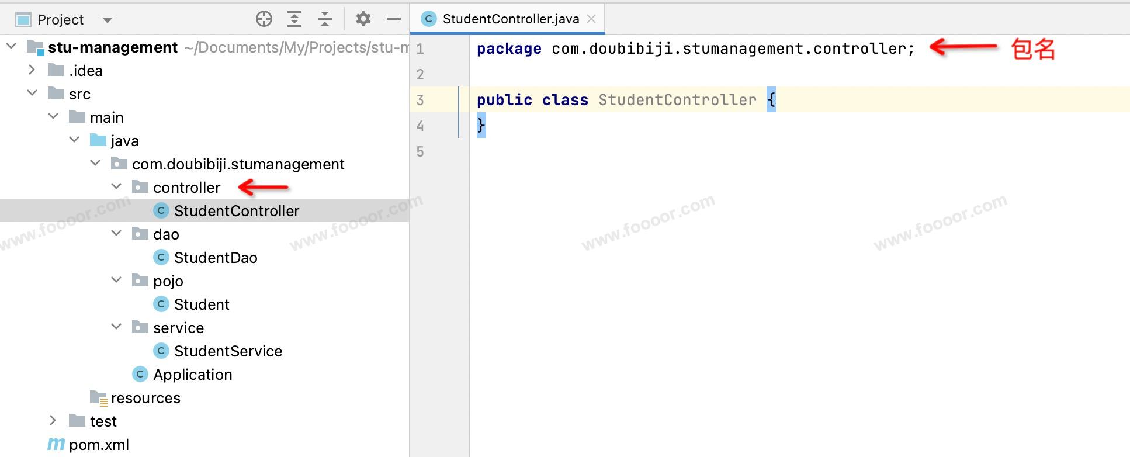Click the package declaration code line
This screenshot has width=1130, height=457.
(x=695, y=49)
